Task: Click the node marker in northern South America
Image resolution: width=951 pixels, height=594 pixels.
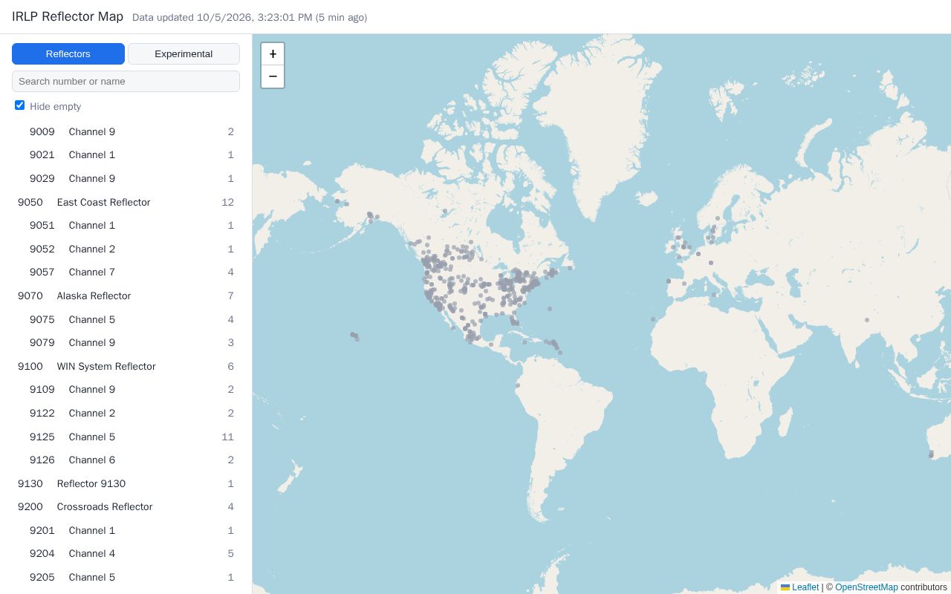Action: [518, 385]
